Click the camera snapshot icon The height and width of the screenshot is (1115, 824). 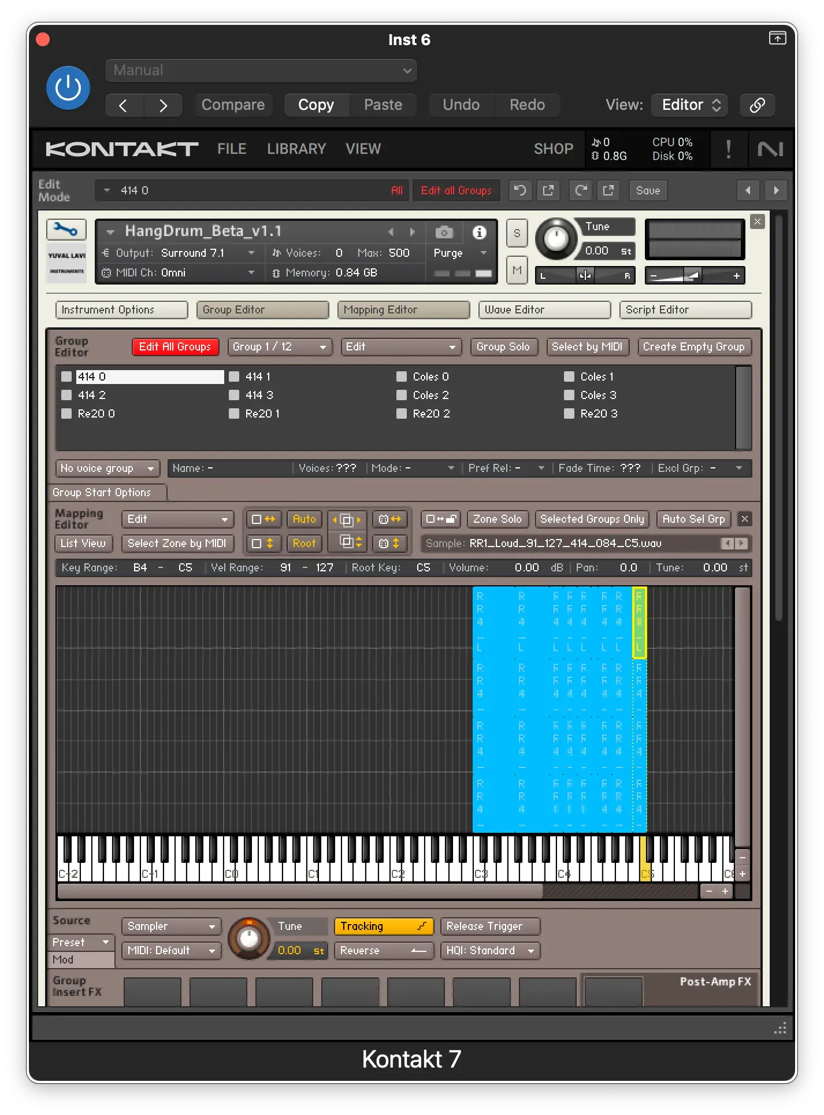(x=444, y=232)
